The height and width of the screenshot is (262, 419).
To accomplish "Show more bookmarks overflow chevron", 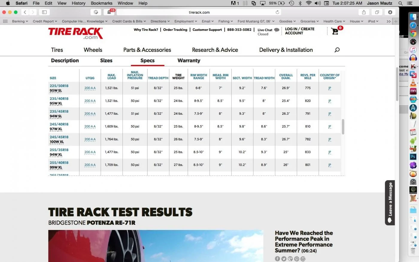I will (388, 21).
